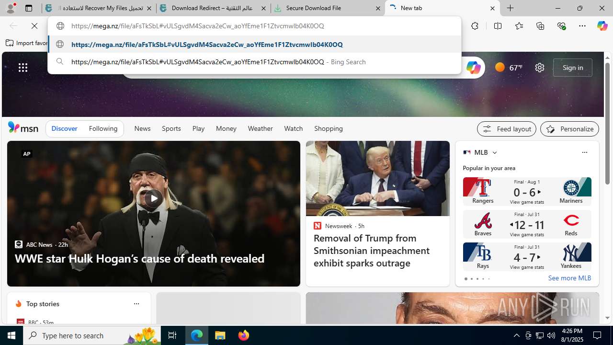View game stats for Rangers vs Mariners
613x345 pixels.
pyautogui.click(x=527, y=202)
